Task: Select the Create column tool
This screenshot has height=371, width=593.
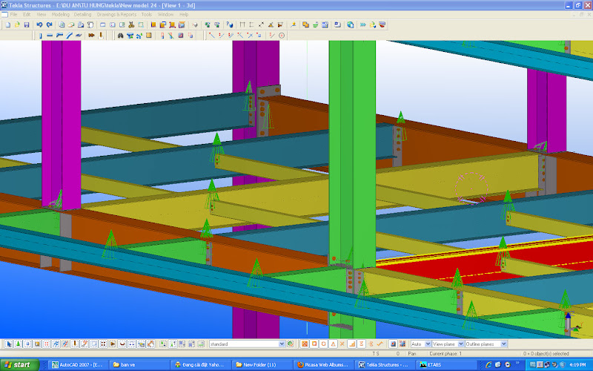Action: pos(39,35)
